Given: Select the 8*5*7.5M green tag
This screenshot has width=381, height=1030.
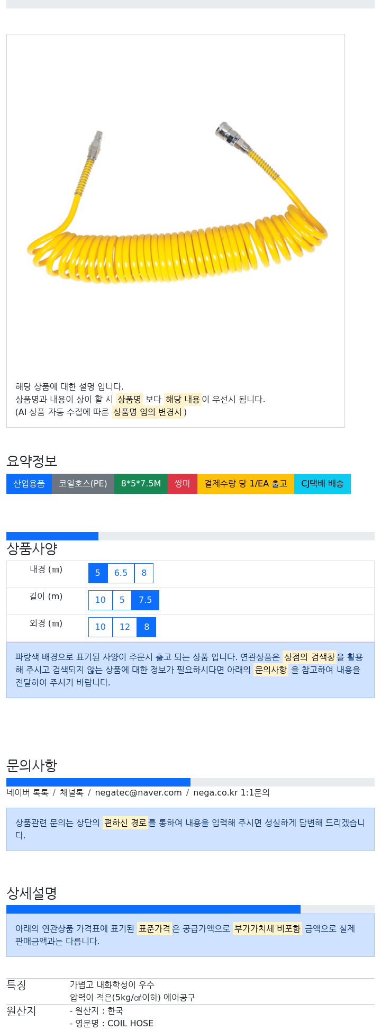Looking at the screenshot, I should [x=141, y=484].
